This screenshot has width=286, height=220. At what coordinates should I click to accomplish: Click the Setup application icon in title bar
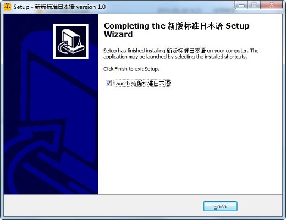7,7
